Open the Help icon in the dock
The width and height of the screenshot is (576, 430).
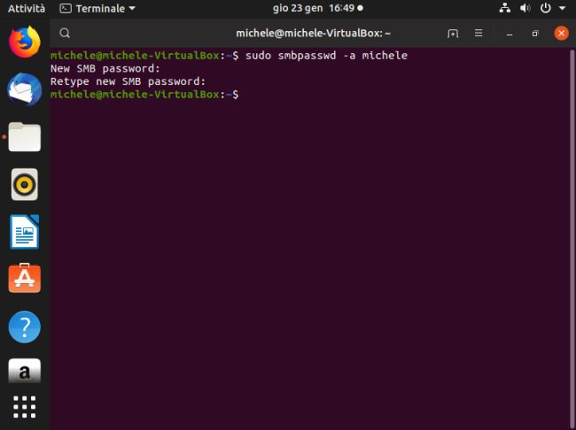[x=25, y=326]
